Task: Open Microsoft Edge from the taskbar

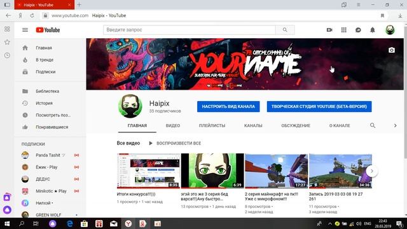Action: (69, 223)
